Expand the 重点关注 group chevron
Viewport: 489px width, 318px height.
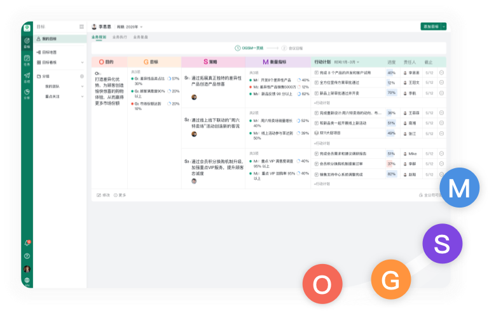pos(82,96)
